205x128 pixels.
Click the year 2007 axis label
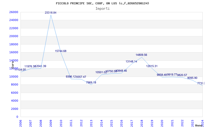30,123
